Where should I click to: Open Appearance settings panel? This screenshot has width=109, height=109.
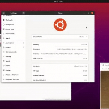(14, 29)
